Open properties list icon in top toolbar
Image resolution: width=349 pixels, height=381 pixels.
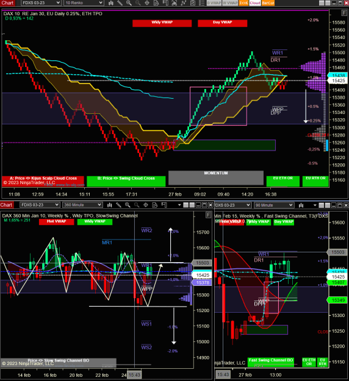pos(201,3)
